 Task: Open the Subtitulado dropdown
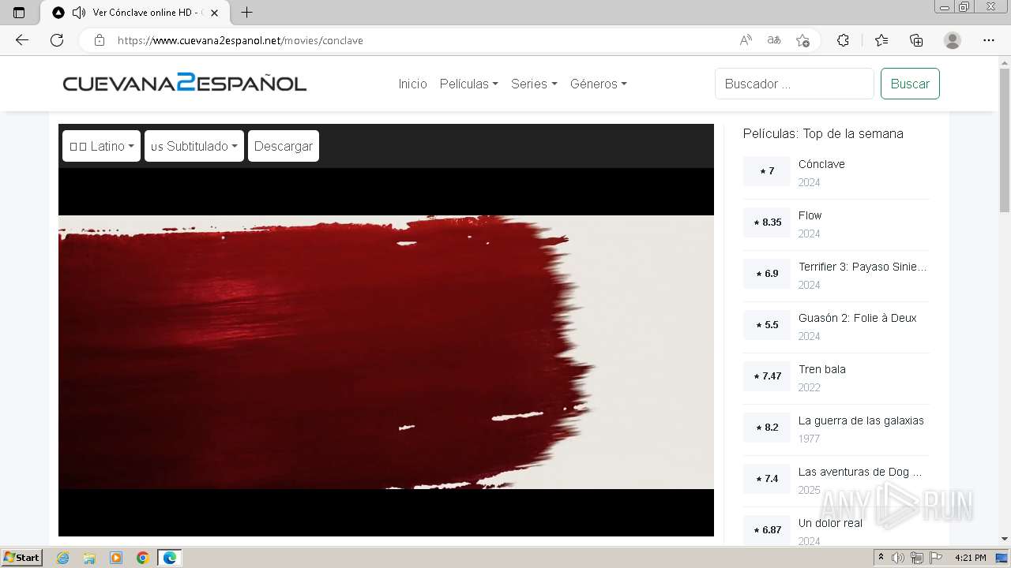click(x=194, y=146)
